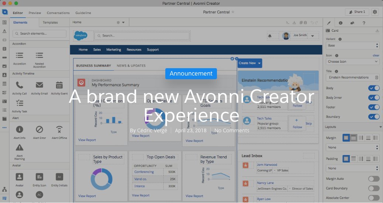The image size is (383, 203).
Task: Open the Marketing nav menu item
Action: click(114, 50)
